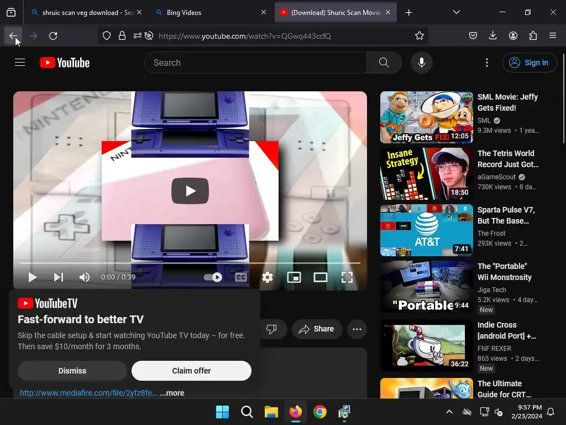This screenshot has height=425, width=566.
Task: Start voice search with the microphone
Action: pos(421,63)
